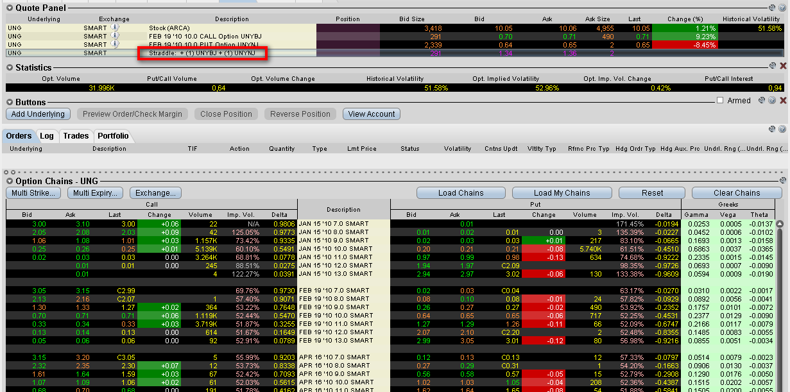Click the Add Underlying button
The height and width of the screenshot is (392, 790).
tap(38, 114)
